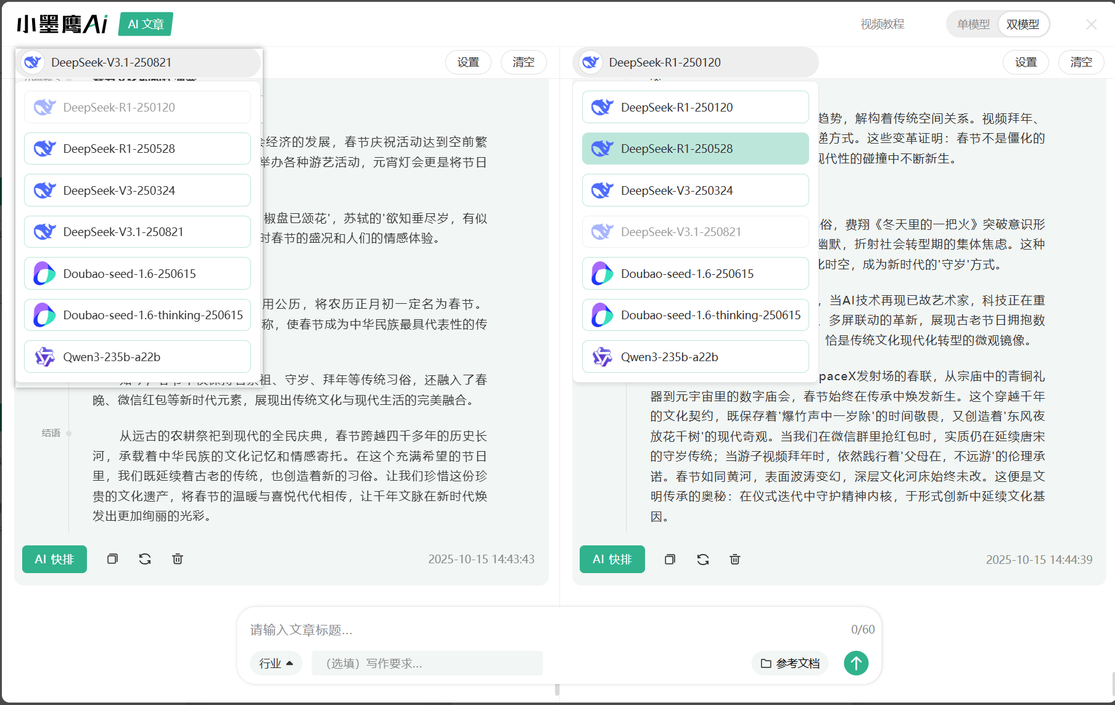Click the copy icon in left panel
The width and height of the screenshot is (1115, 705).
pos(112,559)
